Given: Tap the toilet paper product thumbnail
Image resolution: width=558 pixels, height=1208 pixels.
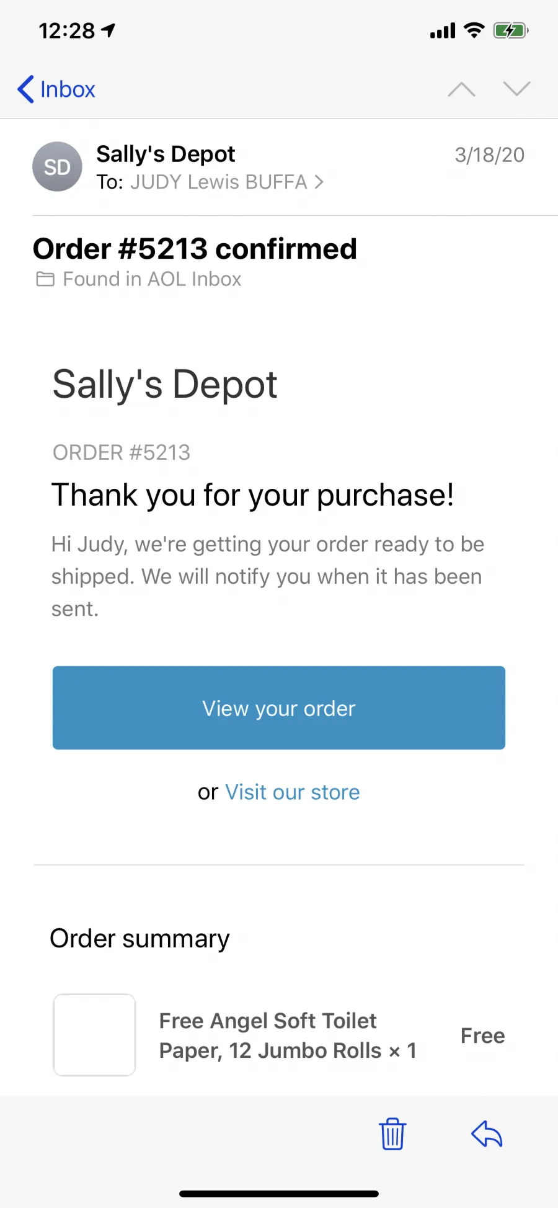Looking at the screenshot, I should (x=94, y=1035).
